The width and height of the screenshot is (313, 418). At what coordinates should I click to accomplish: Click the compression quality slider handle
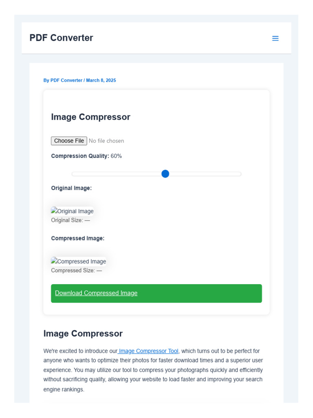point(165,174)
